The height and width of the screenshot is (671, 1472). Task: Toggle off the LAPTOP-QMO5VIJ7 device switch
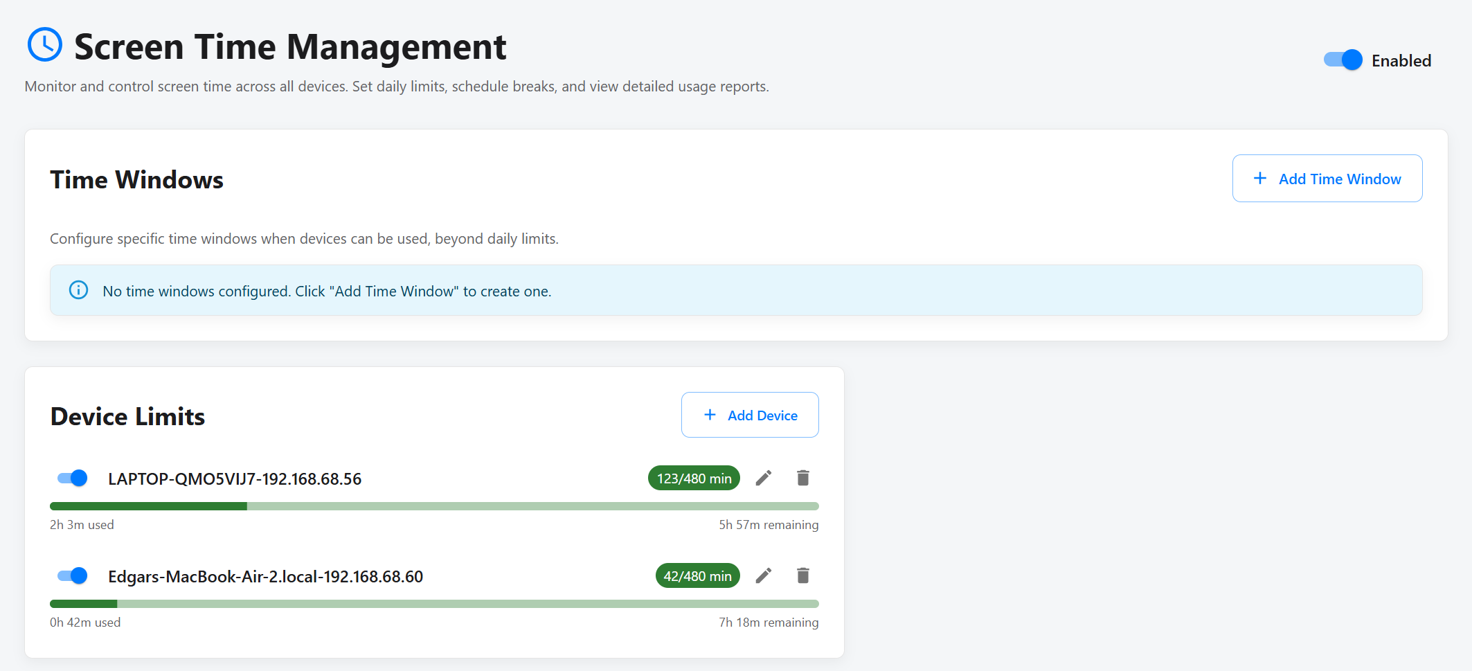[x=71, y=478]
